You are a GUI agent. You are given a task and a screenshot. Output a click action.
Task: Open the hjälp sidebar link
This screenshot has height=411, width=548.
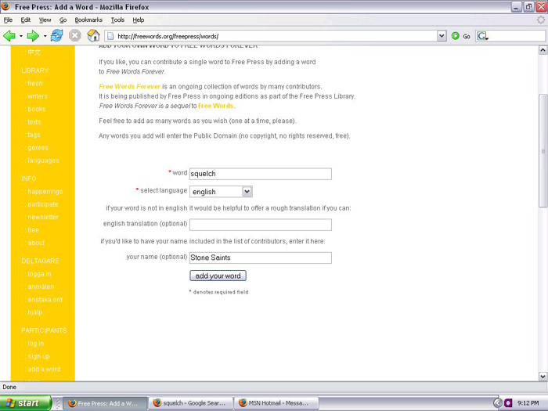pyautogui.click(x=34, y=312)
